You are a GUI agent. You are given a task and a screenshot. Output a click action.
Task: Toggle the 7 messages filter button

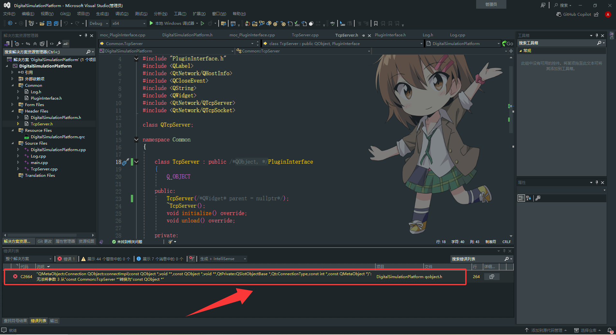[x=160, y=258]
